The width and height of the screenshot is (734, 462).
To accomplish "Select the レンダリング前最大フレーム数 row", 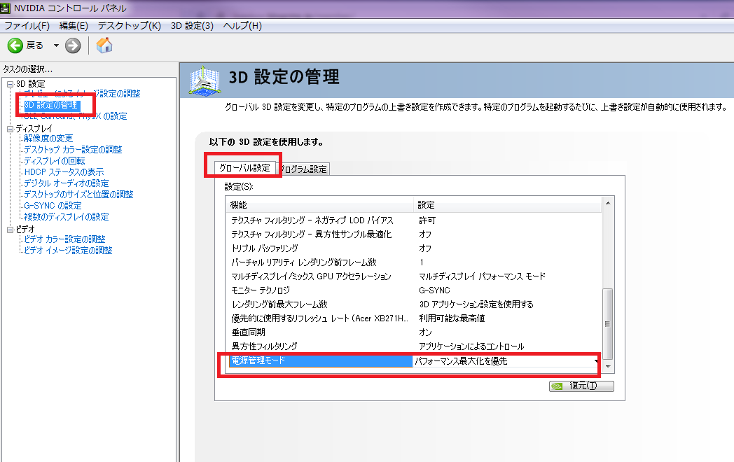I will [415, 304].
